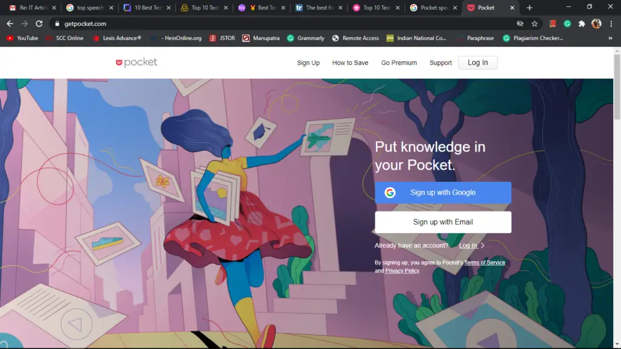Click scrollbar down arrow
Viewport: 621px width, 349px height.
[617, 345]
